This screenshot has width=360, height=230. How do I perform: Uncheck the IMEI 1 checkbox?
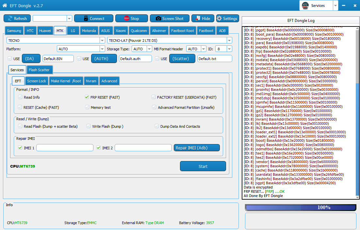20,148
